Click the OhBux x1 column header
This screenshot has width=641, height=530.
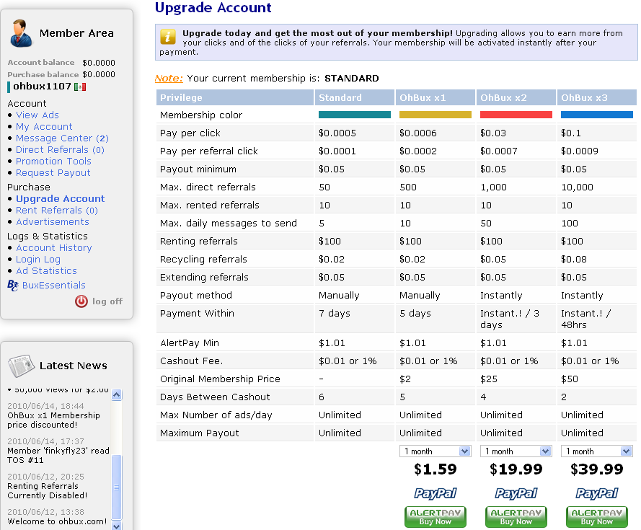[435, 98]
